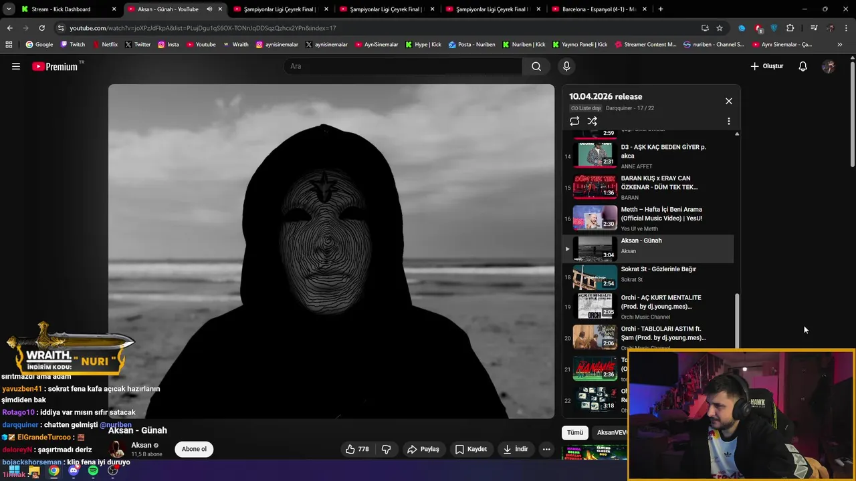Share video using Paylaş button
This screenshot has width=856, height=481.
coord(423,449)
